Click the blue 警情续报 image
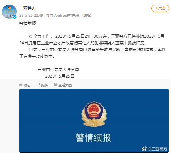The height and width of the screenshot is (153, 171). coord(94,121)
